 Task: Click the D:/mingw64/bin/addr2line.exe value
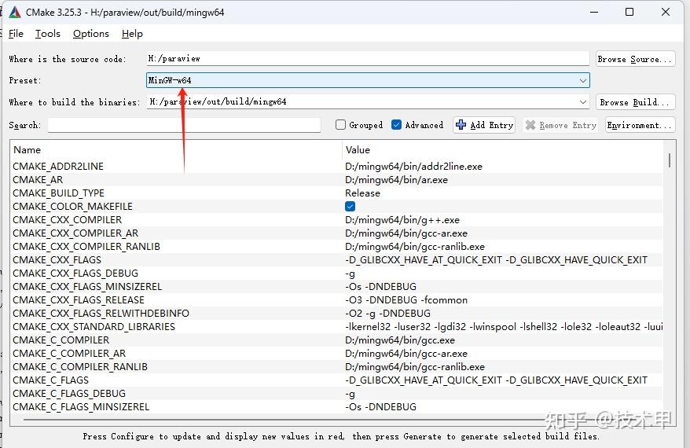point(413,167)
